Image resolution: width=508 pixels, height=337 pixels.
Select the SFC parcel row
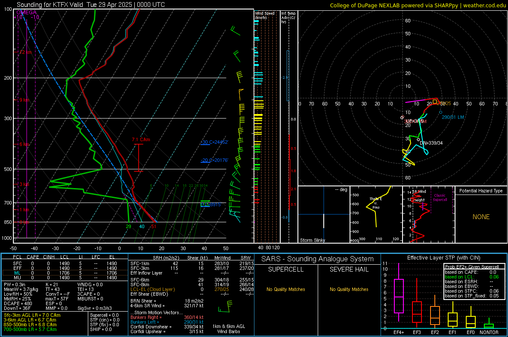tap(65, 263)
